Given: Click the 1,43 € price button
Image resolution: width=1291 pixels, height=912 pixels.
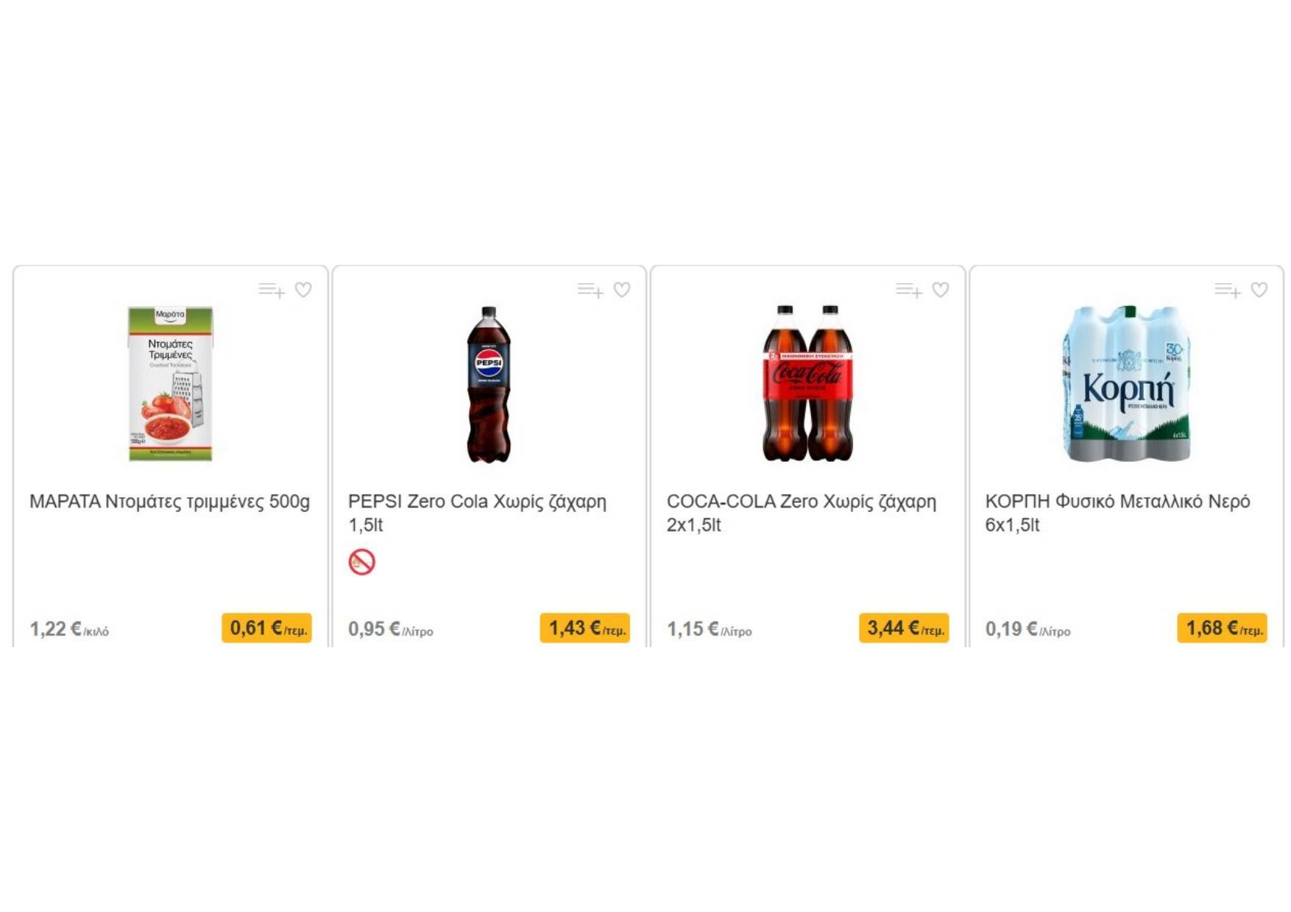Looking at the screenshot, I should click(x=585, y=628).
